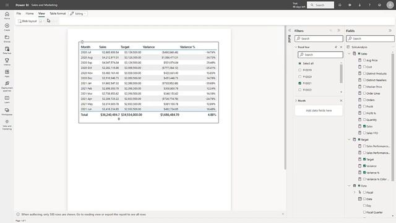Check the Quantity field checkbox

tap(364, 120)
